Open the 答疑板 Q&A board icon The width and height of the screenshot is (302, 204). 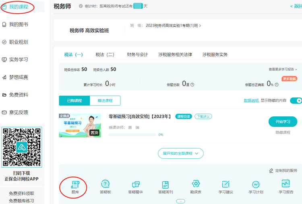pos(105,184)
